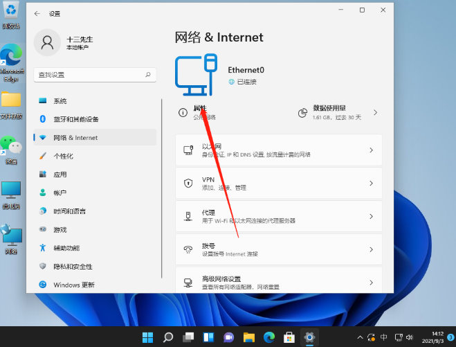The width and height of the screenshot is (456, 347).
Task: Click the 高级网络设置 computer icon
Action: [x=188, y=283]
